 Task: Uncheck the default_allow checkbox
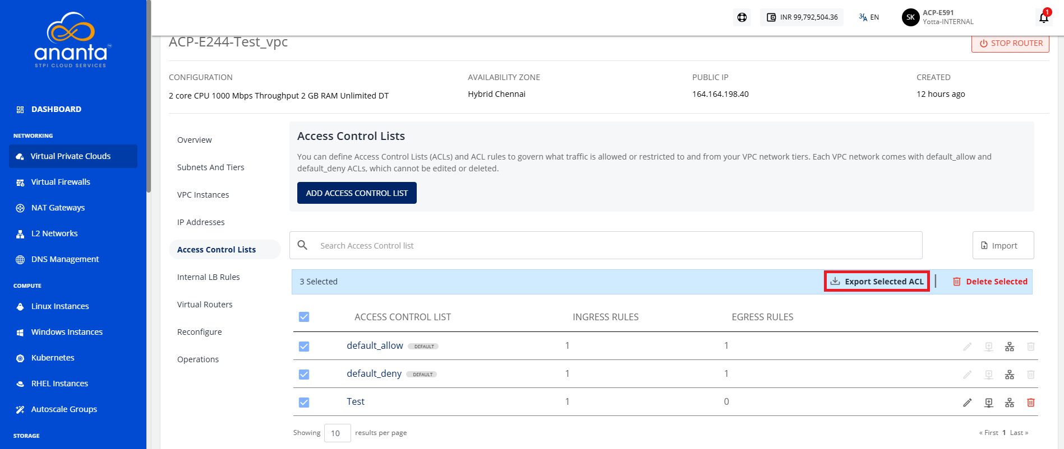pos(304,347)
